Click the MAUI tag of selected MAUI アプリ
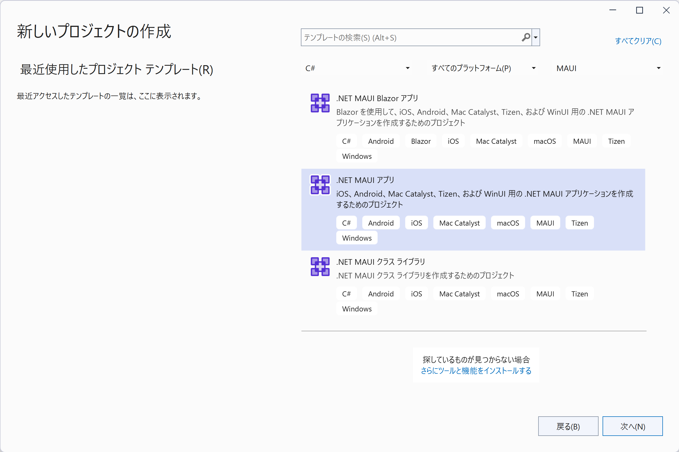The width and height of the screenshot is (679, 452). point(545,223)
